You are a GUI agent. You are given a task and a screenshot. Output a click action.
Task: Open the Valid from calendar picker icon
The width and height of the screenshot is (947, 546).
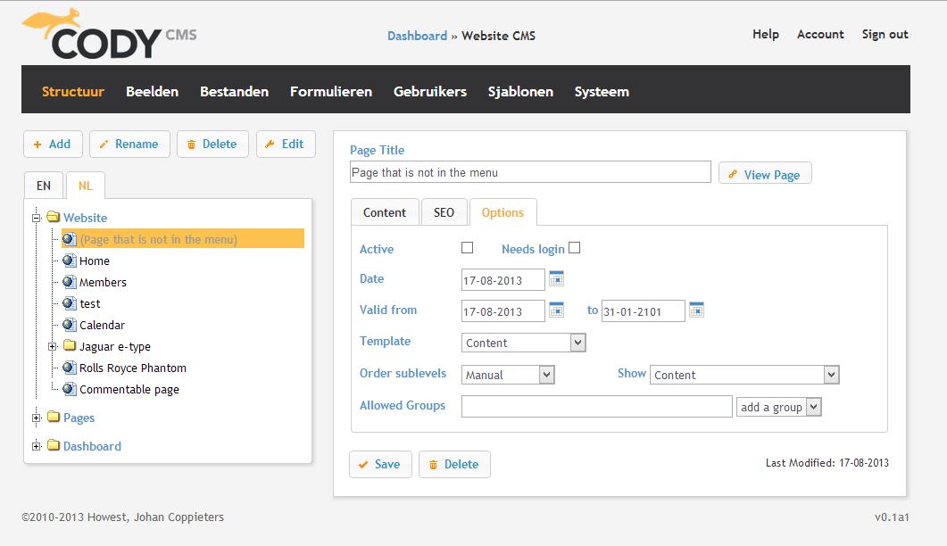(x=556, y=310)
